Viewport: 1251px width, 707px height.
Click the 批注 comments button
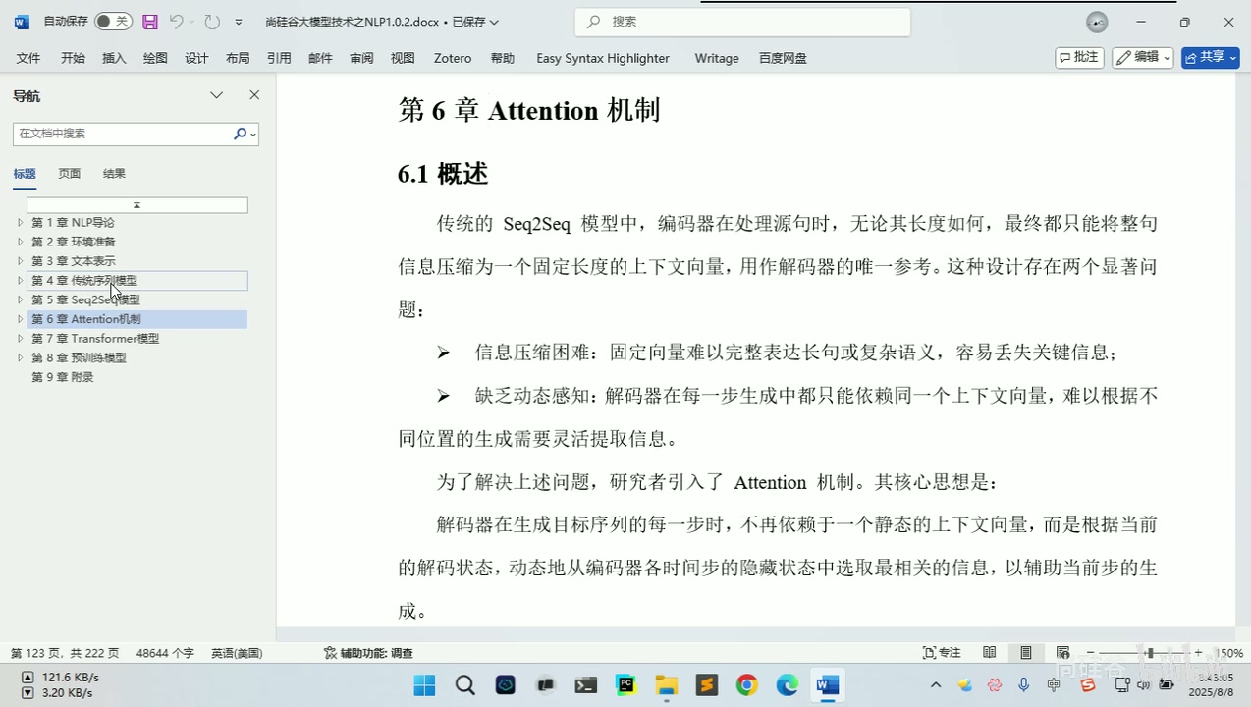[x=1079, y=58]
